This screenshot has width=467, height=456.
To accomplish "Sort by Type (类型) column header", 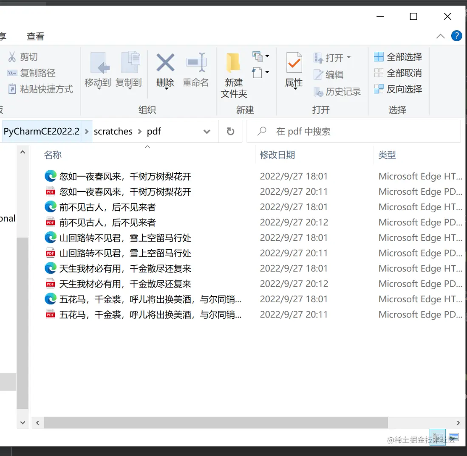I will 387,155.
